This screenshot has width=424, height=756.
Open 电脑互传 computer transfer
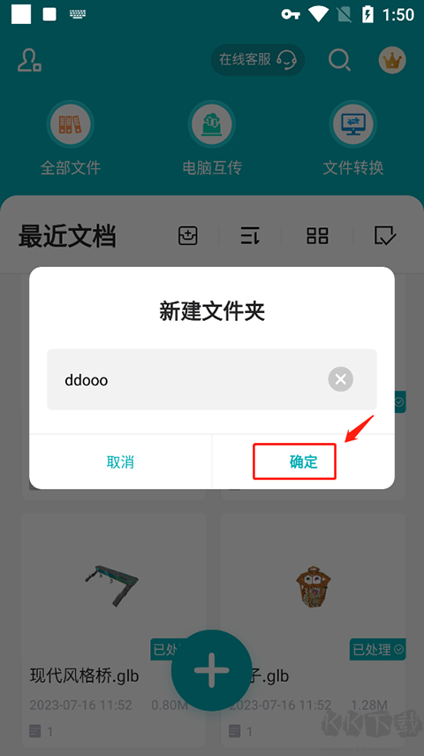(x=212, y=138)
